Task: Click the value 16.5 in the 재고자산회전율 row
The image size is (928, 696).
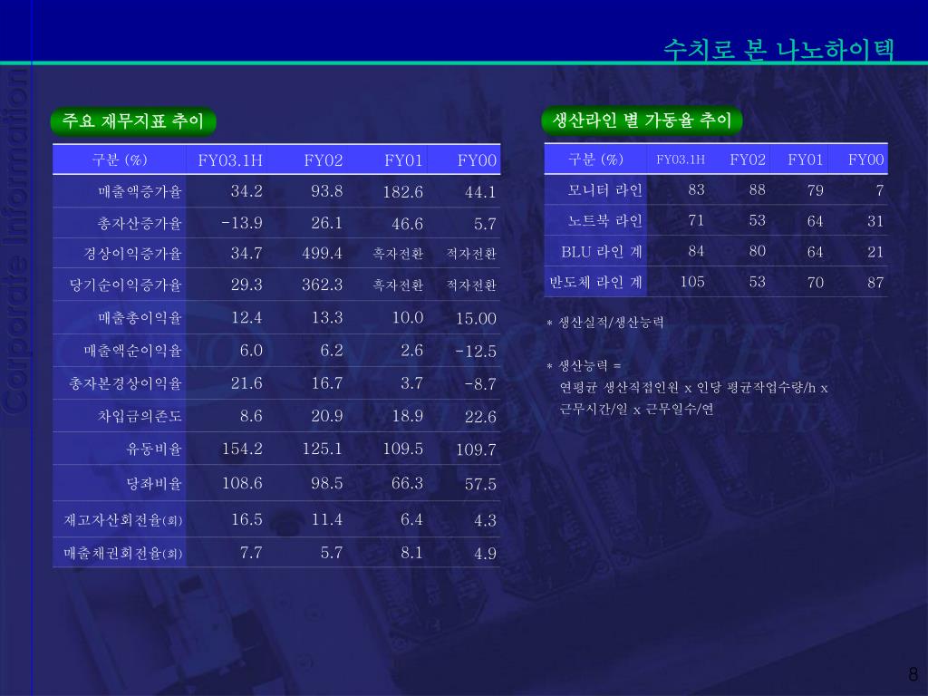Action: (246, 519)
